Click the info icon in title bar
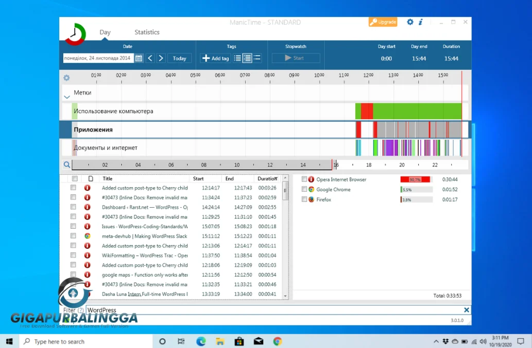 coord(421,22)
